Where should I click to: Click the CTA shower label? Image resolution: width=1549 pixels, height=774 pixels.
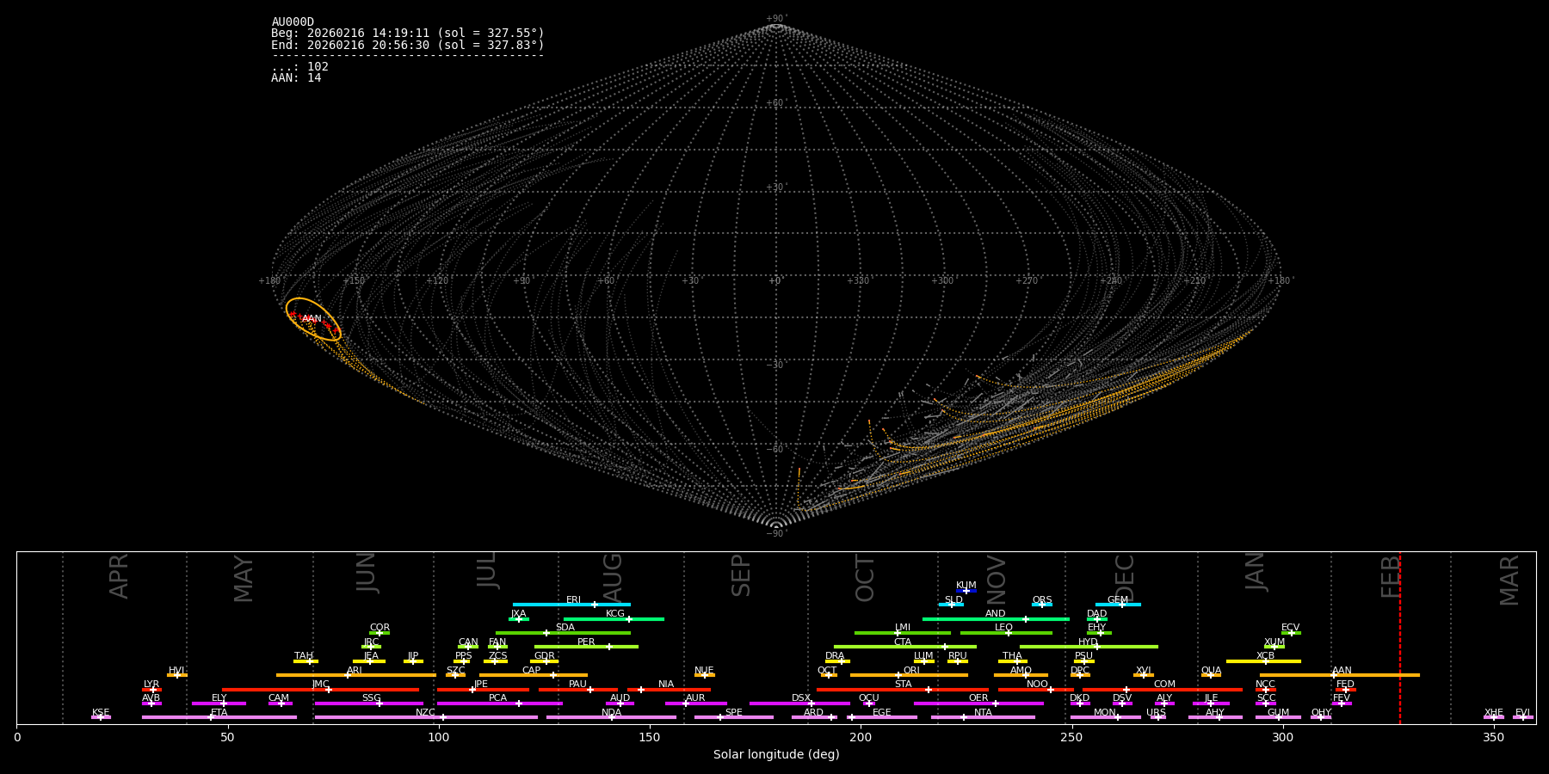903,642
